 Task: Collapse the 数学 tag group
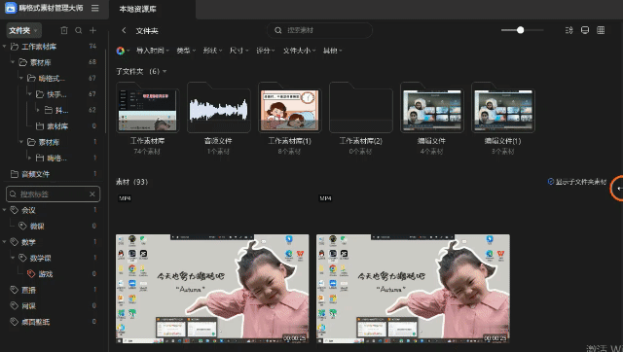click(x=4, y=242)
